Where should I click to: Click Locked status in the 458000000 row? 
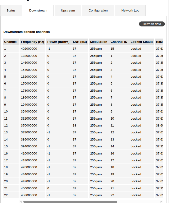142,195
